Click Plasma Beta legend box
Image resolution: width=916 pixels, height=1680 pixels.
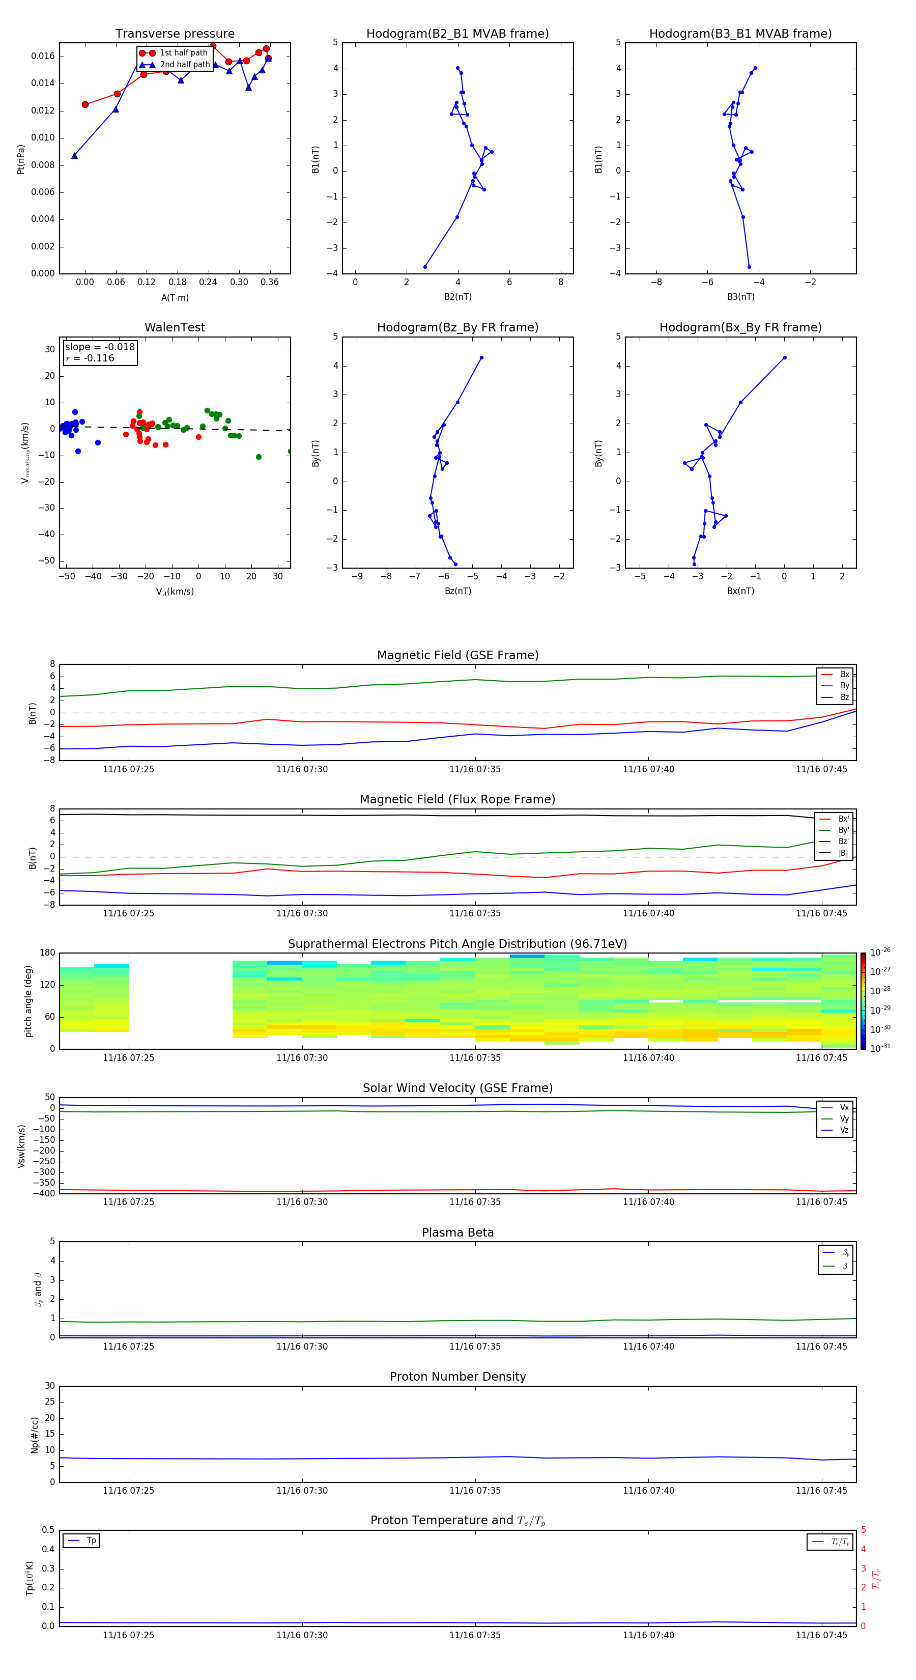coord(835,1259)
